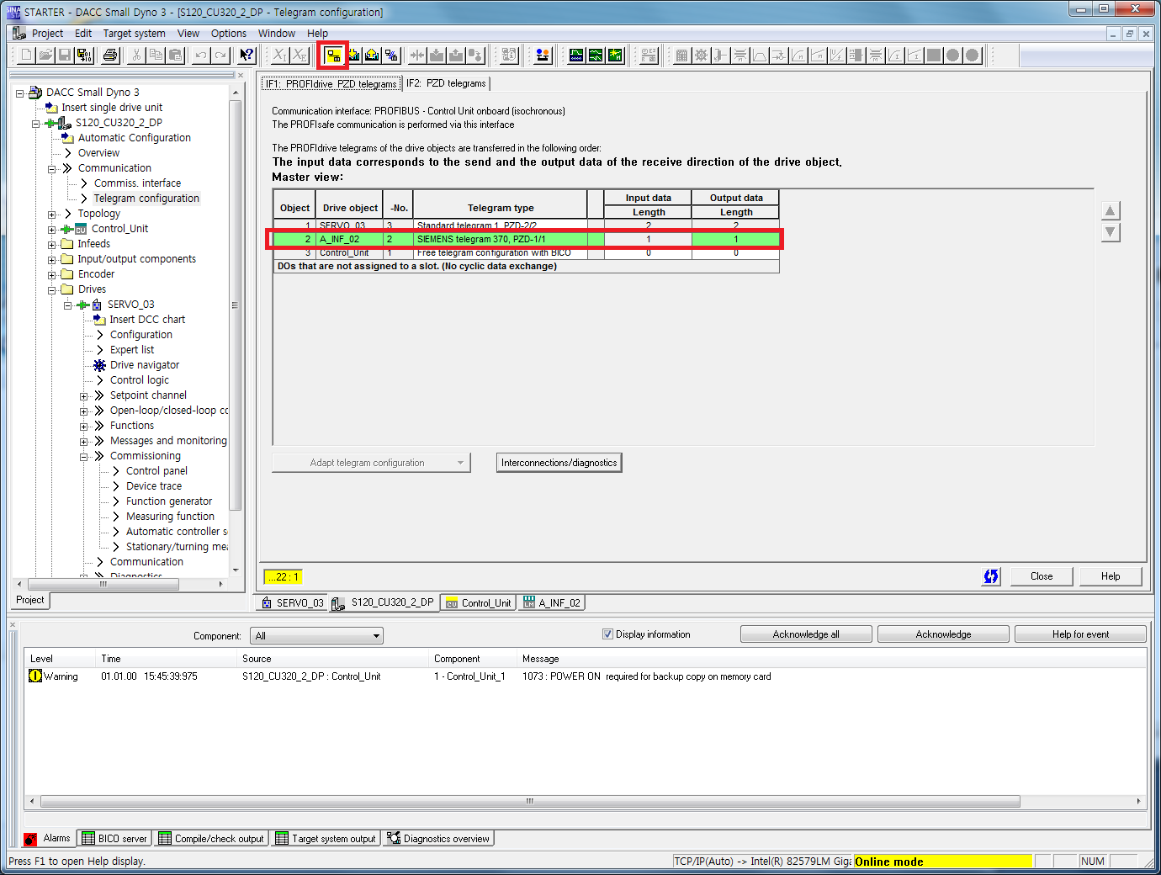Open the Device trace toolbar icon

(576, 56)
